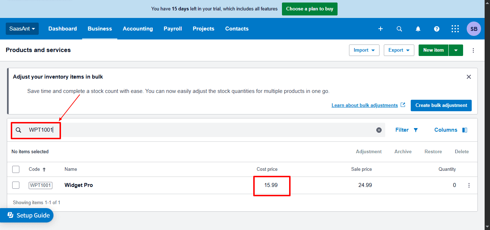Viewport: 490px width, 230px height.
Task: Expand the Export dropdown
Action: tap(399, 50)
